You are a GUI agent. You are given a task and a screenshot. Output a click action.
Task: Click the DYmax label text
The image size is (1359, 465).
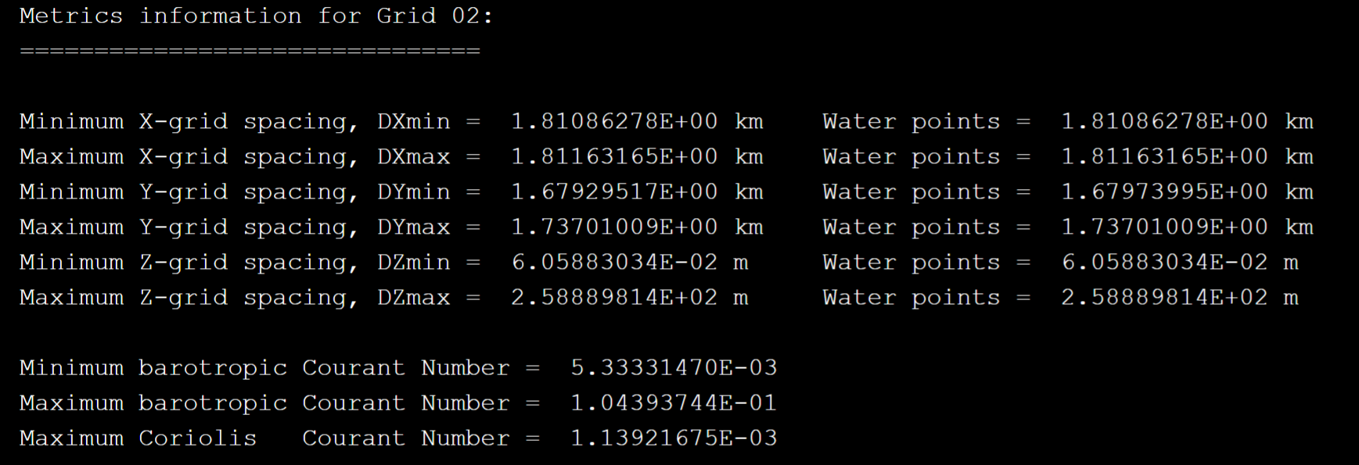pos(413,227)
